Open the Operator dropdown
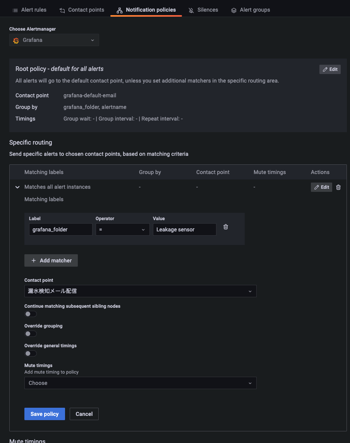 click(x=122, y=229)
